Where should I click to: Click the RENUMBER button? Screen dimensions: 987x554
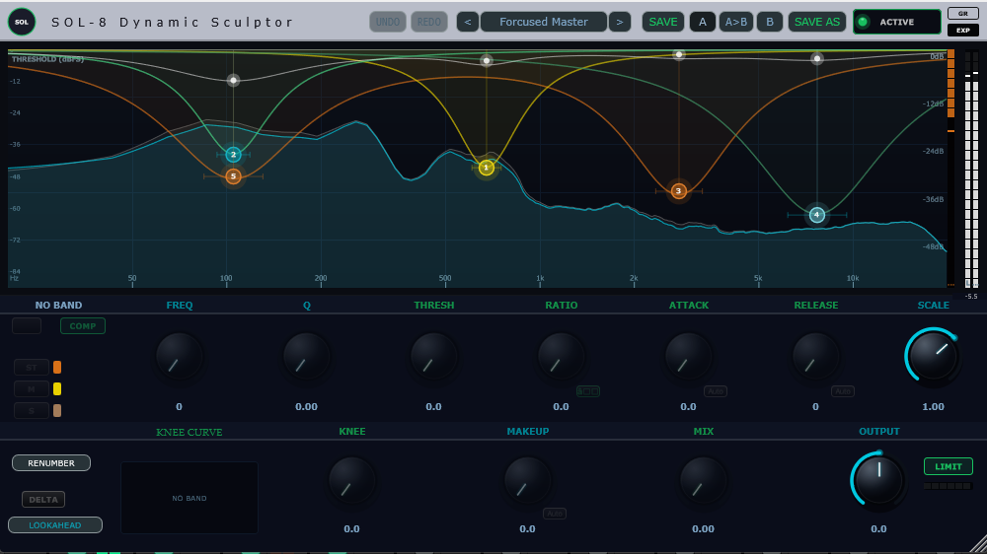pos(51,463)
